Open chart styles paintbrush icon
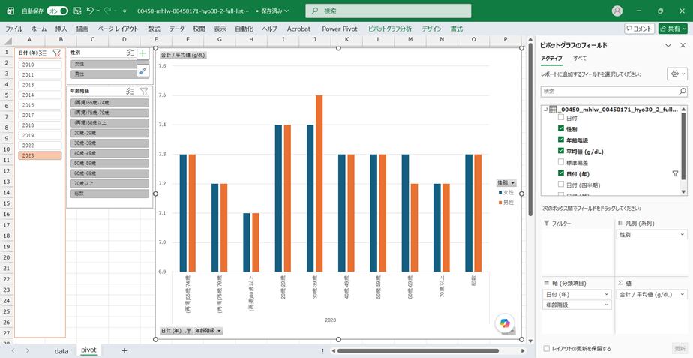Viewport: 693px width, 358px height. 142,71
